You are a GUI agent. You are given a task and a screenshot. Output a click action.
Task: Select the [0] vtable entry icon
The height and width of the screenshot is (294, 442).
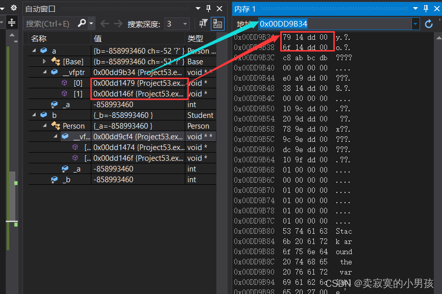[x=64, y=83]
